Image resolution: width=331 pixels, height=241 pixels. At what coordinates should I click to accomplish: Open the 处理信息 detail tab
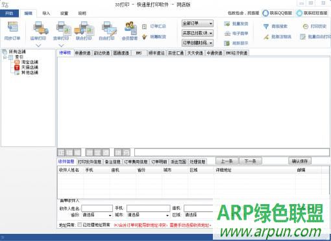tap(197, 162)
